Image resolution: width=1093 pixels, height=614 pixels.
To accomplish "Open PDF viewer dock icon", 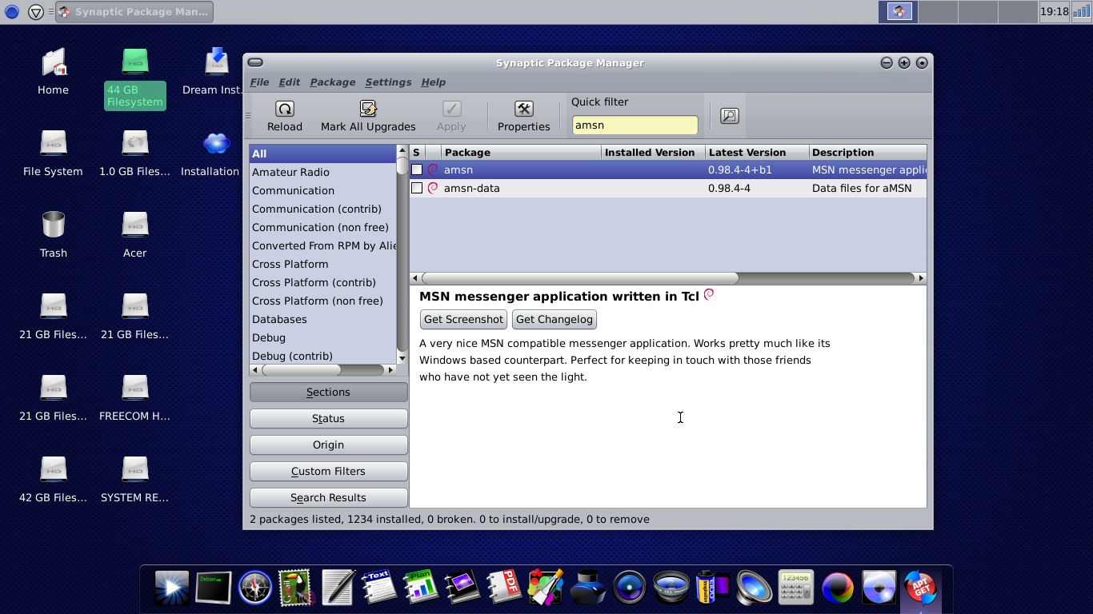I will coord(503,588).
